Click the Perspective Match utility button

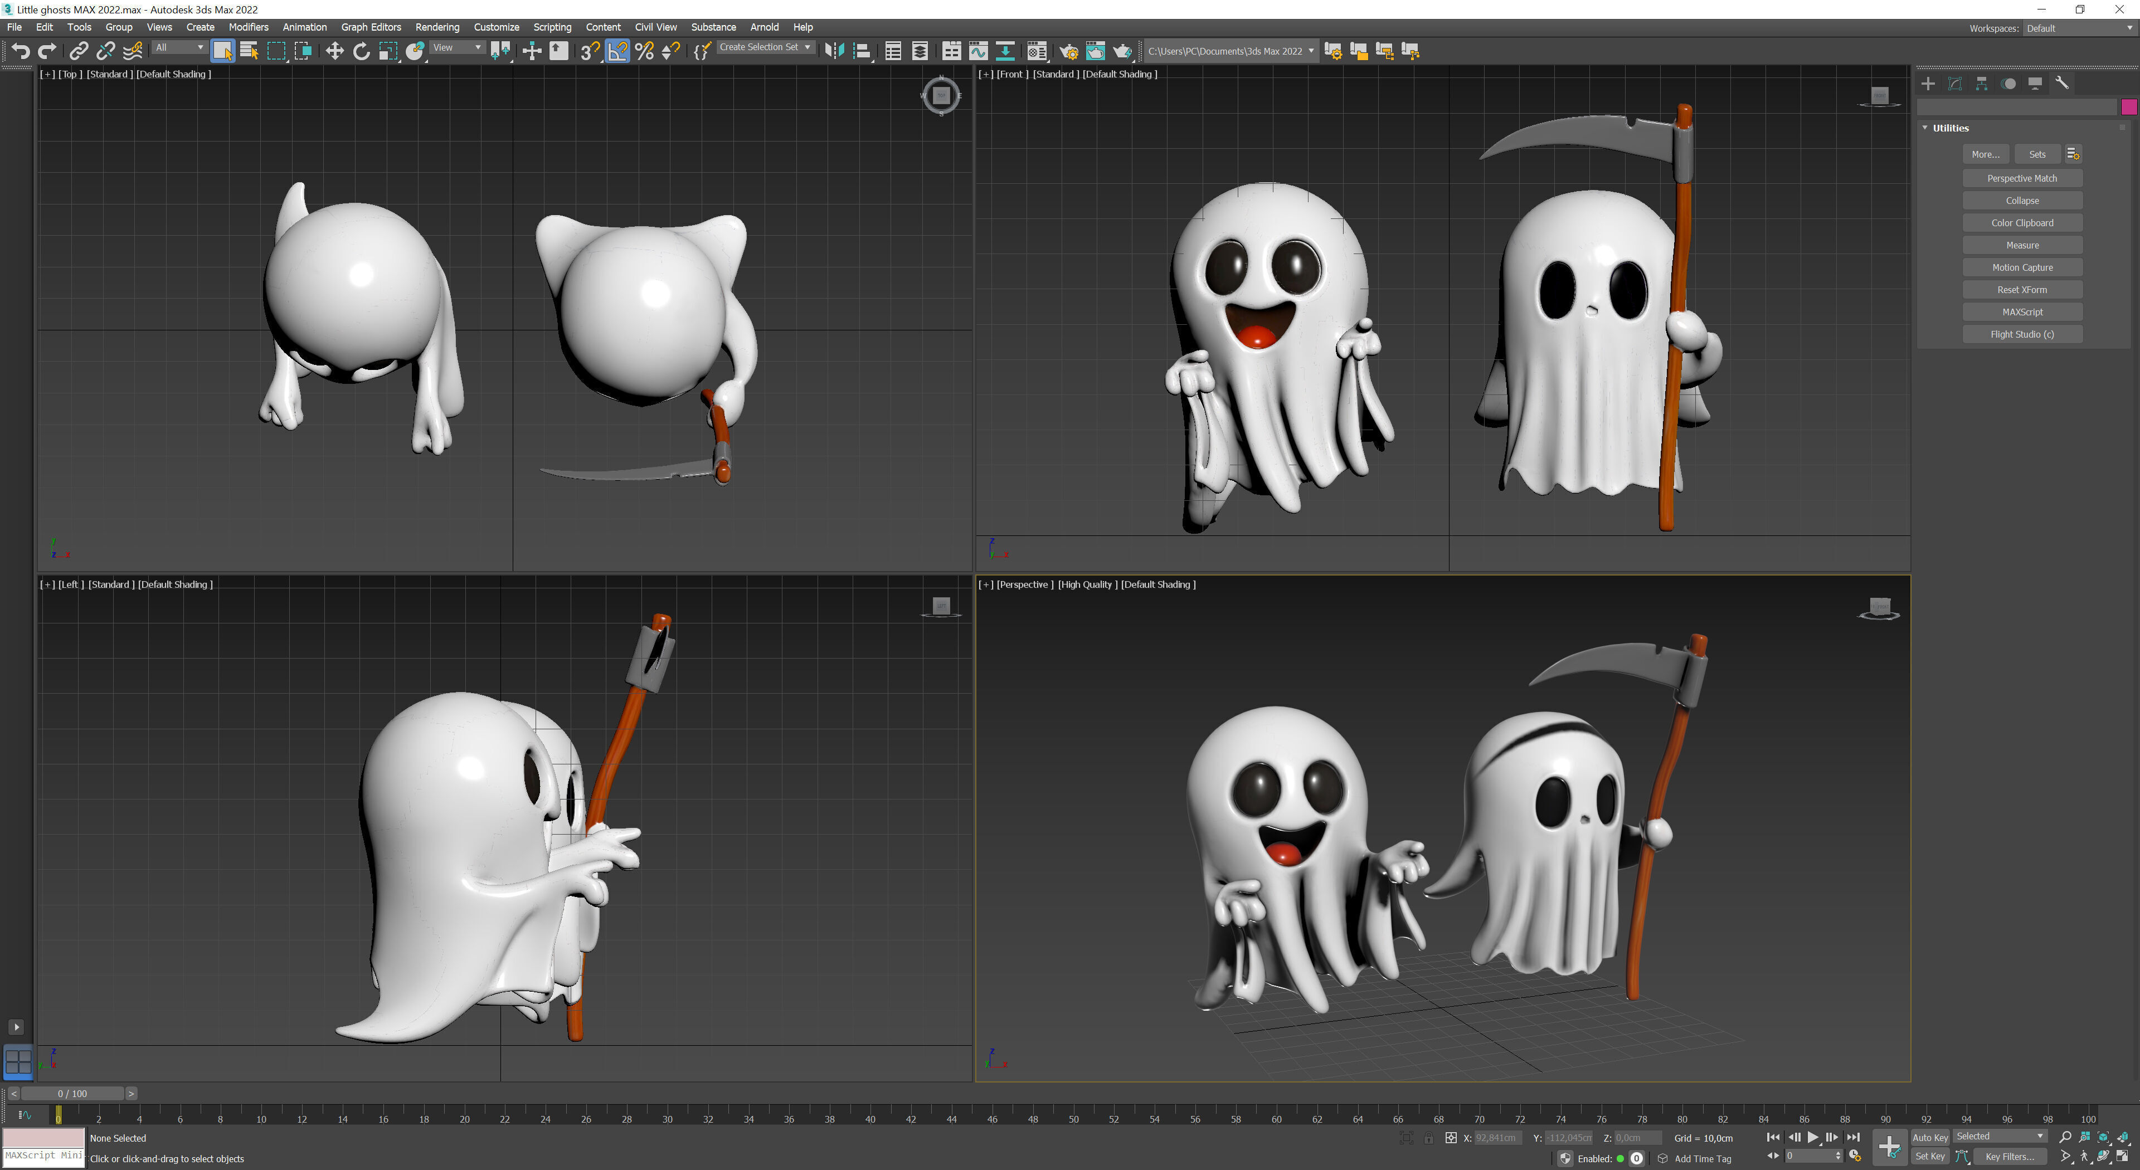pos(2022,178)
